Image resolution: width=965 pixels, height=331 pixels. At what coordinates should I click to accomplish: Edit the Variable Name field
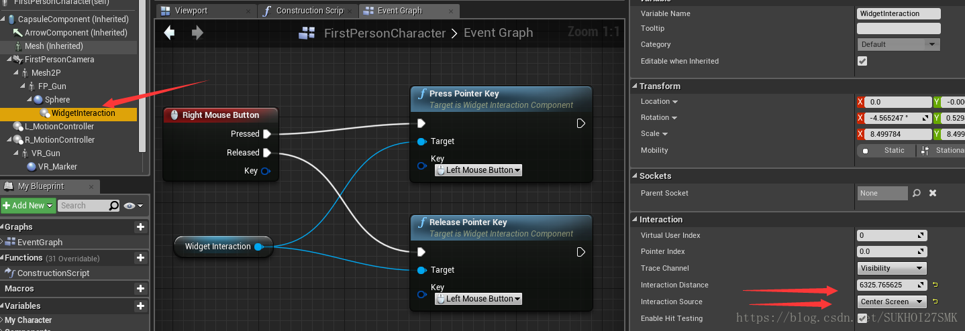pyautogui.click(x=899, y=13)
